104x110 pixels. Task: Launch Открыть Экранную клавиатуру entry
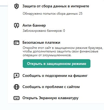click(50, 98)
